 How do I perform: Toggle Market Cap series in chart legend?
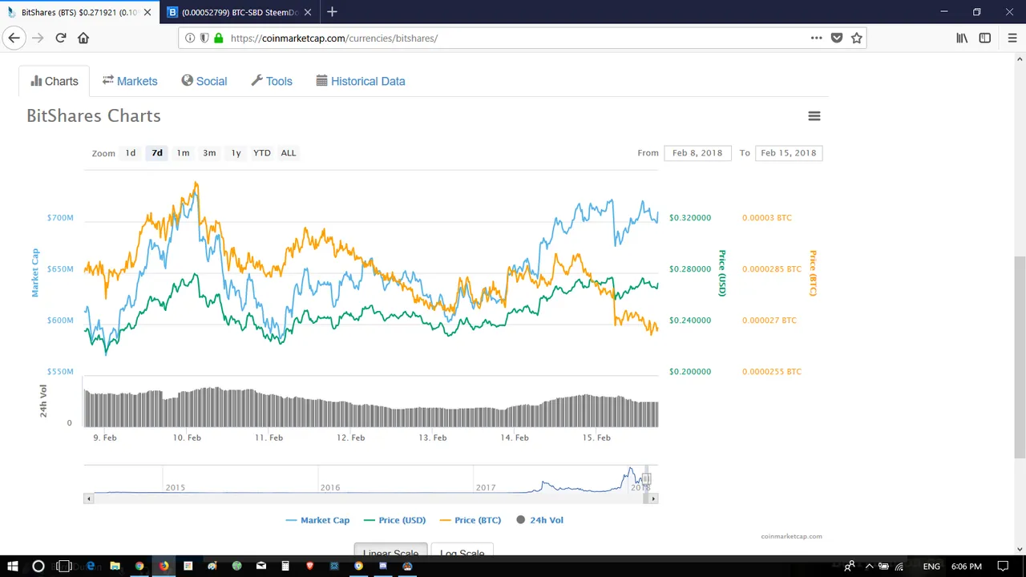[x=317, y=520]
